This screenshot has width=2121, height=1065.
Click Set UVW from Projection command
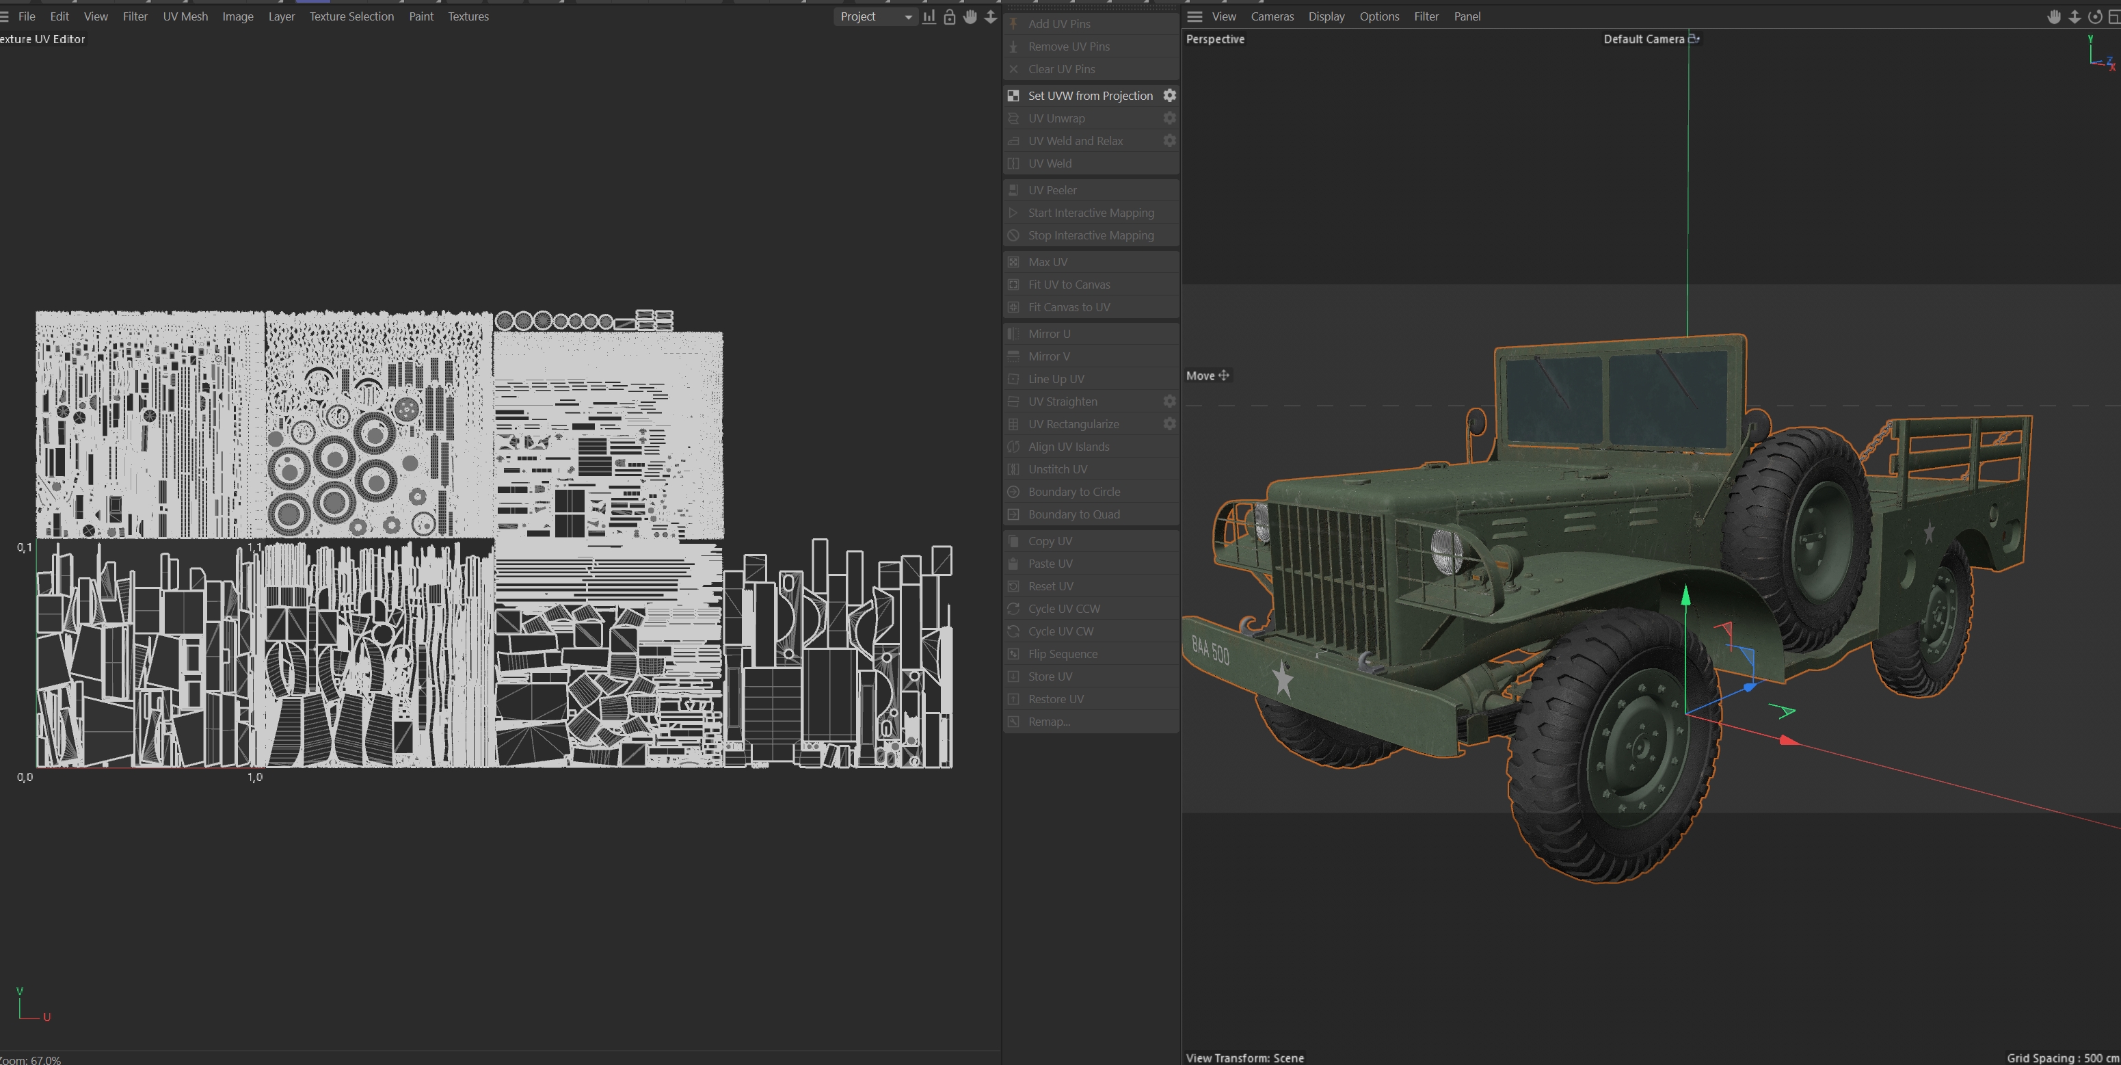pos(1089,96)
